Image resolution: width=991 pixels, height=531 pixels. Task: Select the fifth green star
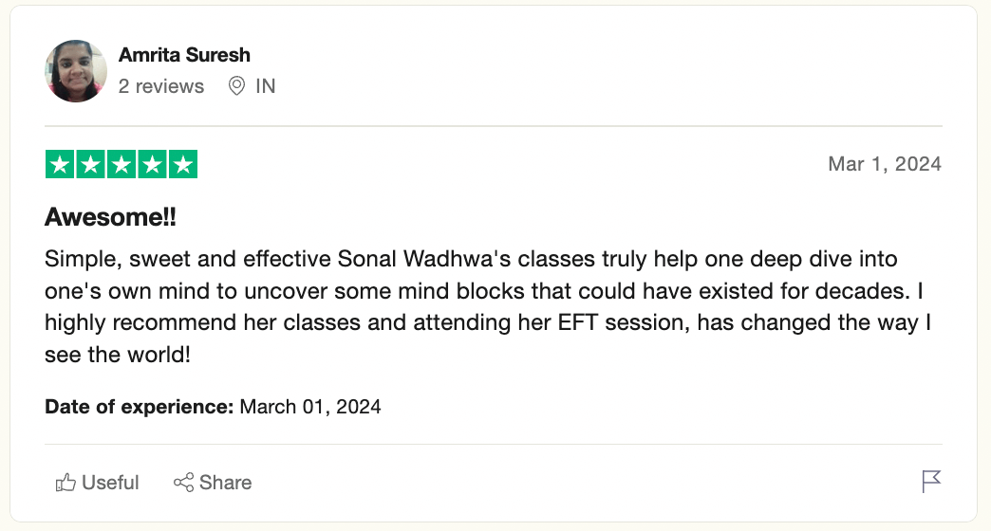183,164
